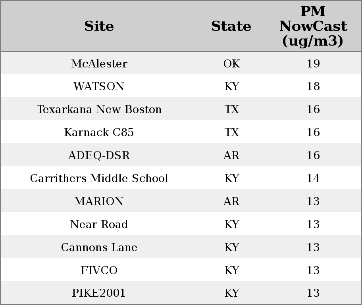Select the Near Road site cell
The width and height of the screenshot is (362, 305).
pos(99,224)
